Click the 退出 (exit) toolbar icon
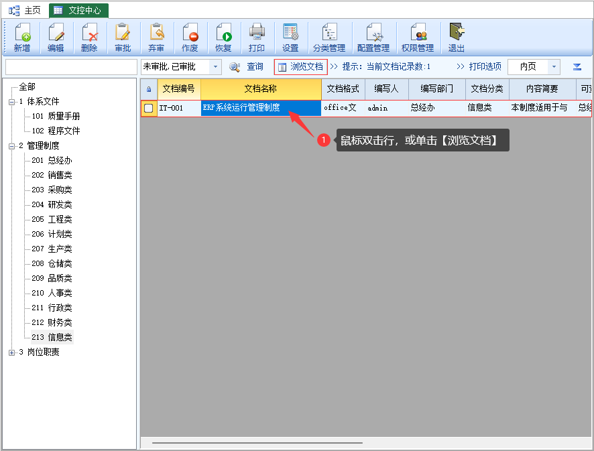Image resolution: width=594 pixels, height=451 pixels. (457, 37)
